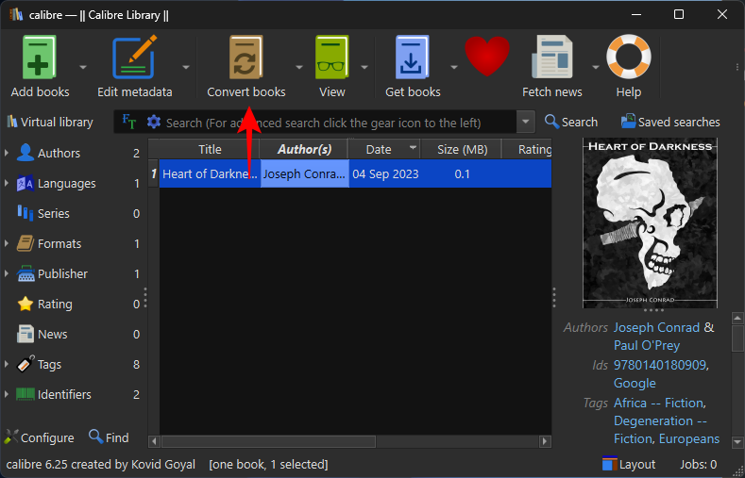The image size is (745, 478).
Task: Click the Virtual library button
Action: coord(50,123)
